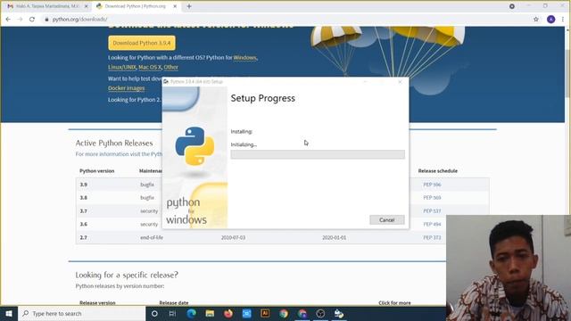Image resolution: width=571 pixels, height=321 pixels.
Task: Open the PEP 373 link
Action: pos(432,237)
